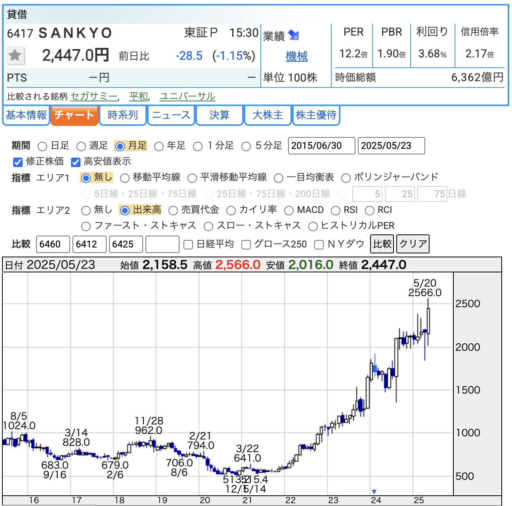Click the PER 12.2倍 value
The width and height of the screenshot is (512, 506).
coord(353,54)
